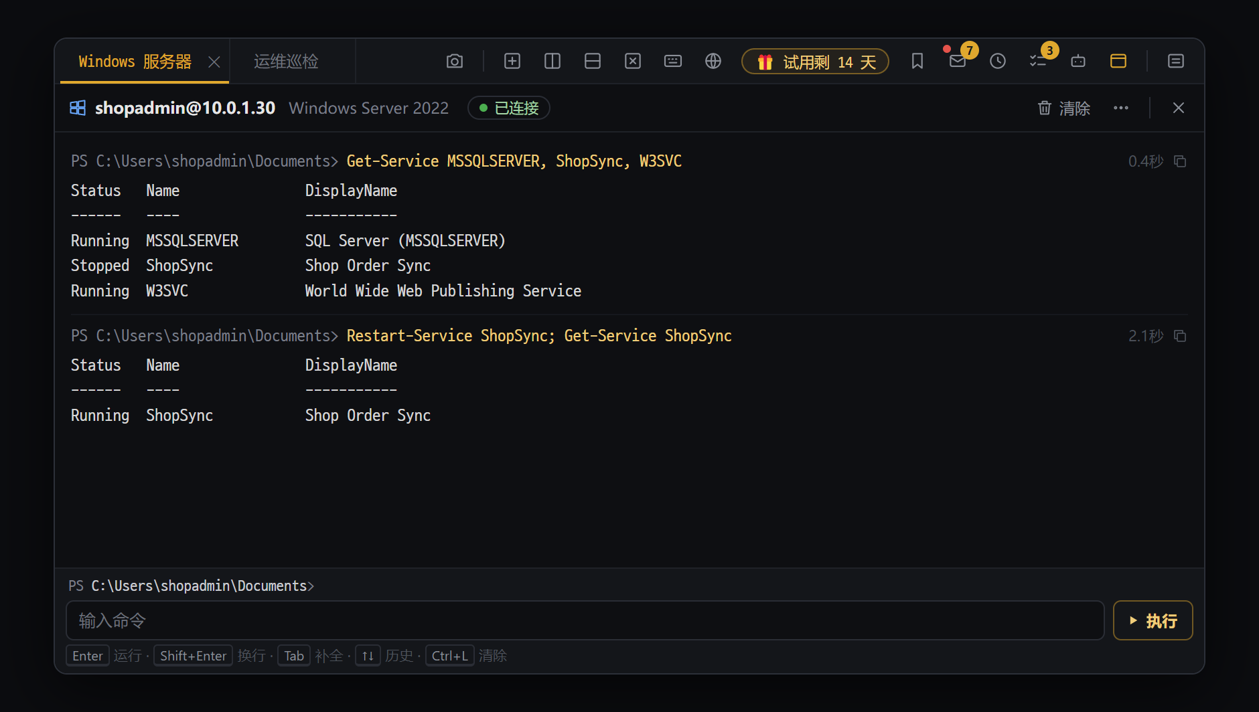
Task: Open the globe network icon
Action: (x=713, y=62)
